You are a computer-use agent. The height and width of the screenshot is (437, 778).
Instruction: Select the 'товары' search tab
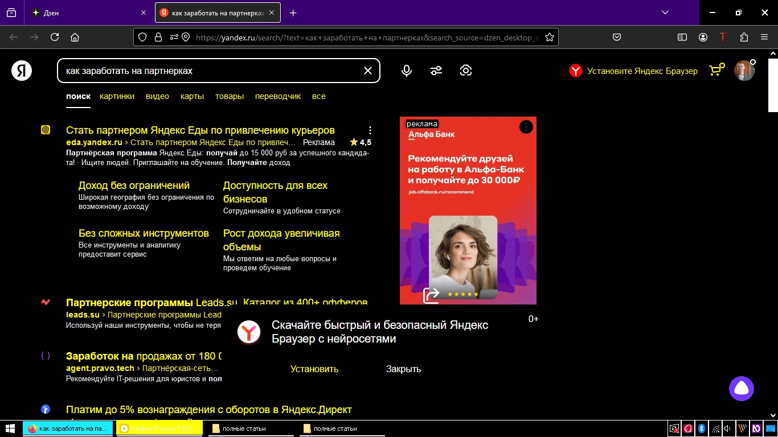click(x=230, y=96)
